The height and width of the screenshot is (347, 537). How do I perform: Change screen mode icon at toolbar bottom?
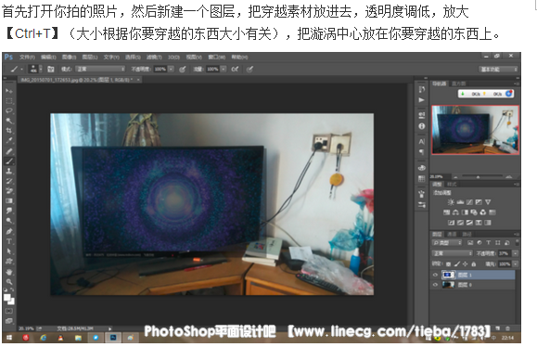point(9,321)
